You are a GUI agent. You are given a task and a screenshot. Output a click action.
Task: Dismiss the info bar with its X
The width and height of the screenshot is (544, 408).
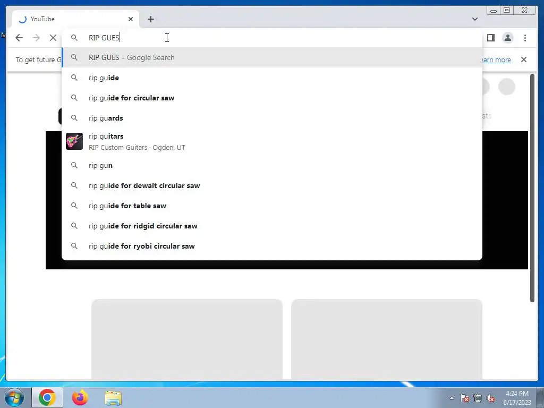(x=524, y=59)
